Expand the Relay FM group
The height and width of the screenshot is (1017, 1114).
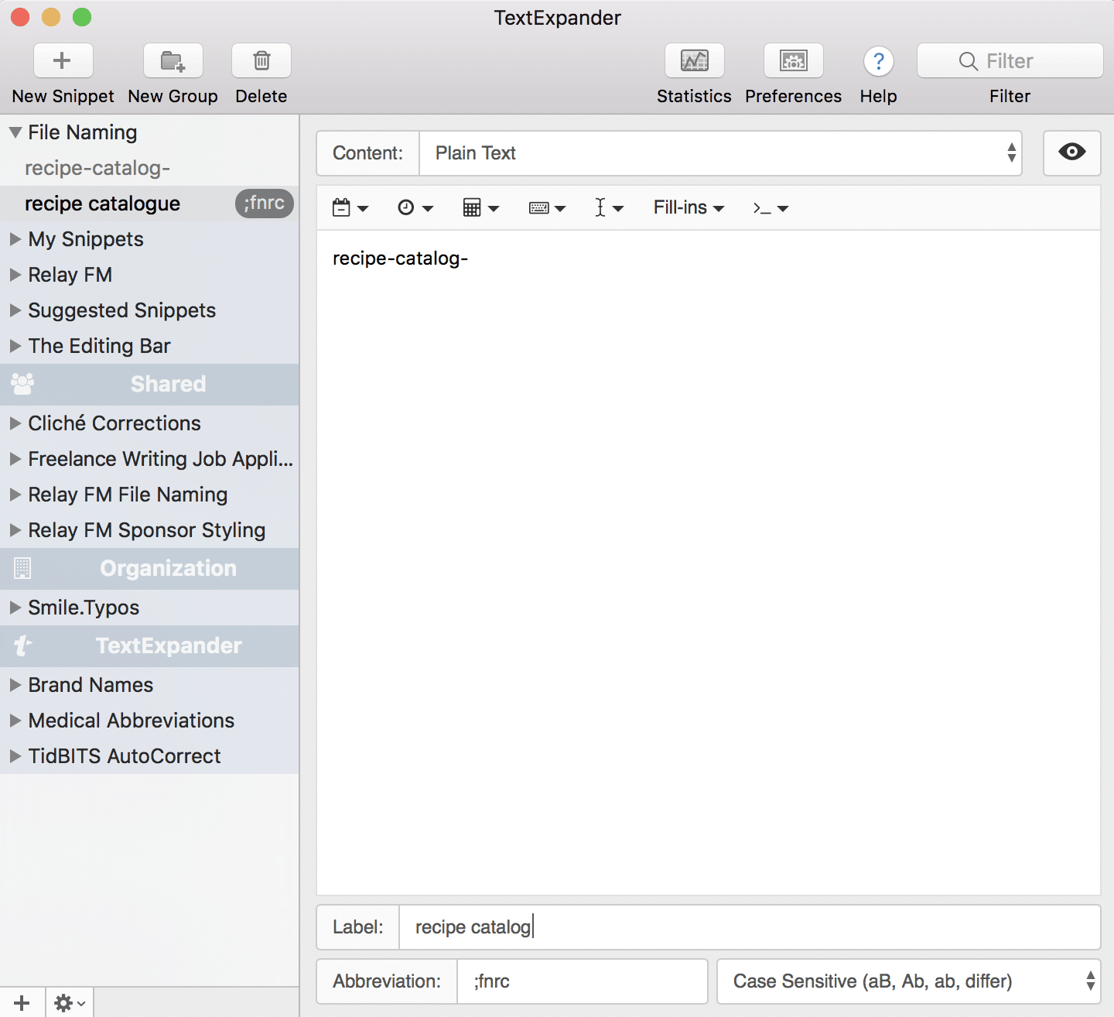click(15, 275)
